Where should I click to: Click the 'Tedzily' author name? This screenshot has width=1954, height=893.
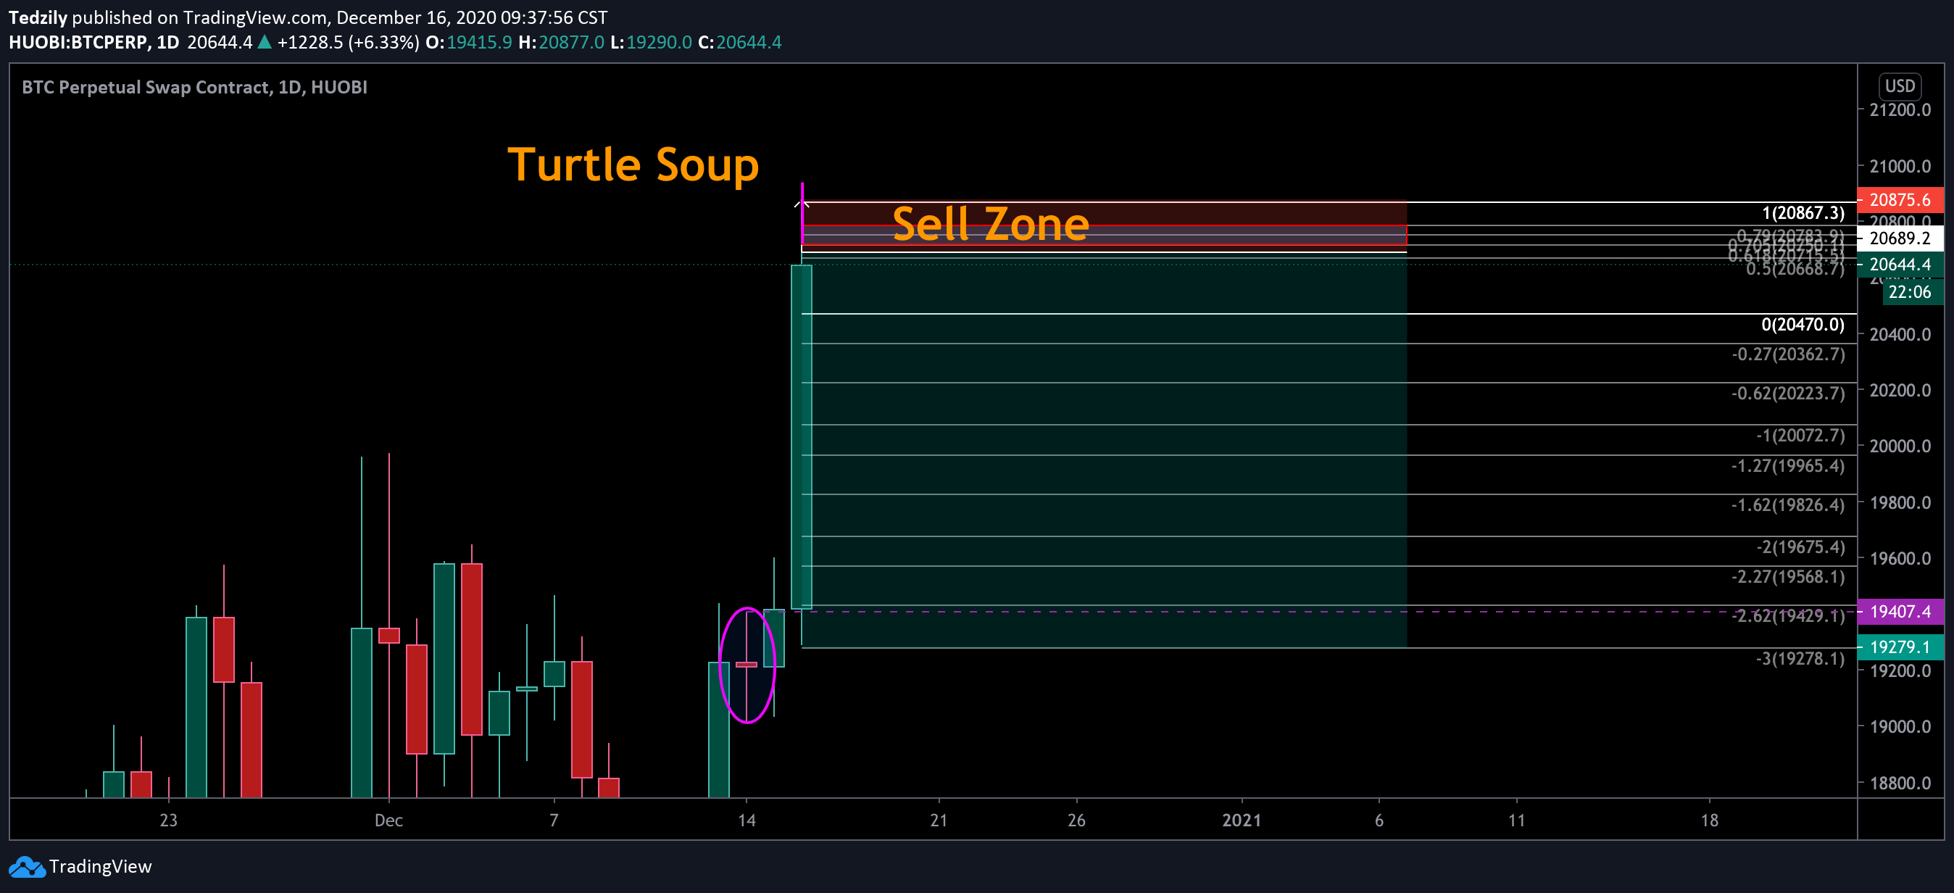(38, 17)
